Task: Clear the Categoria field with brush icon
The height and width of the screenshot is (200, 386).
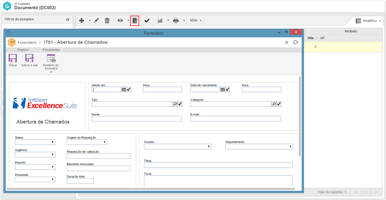Action: tap(279, 104)
